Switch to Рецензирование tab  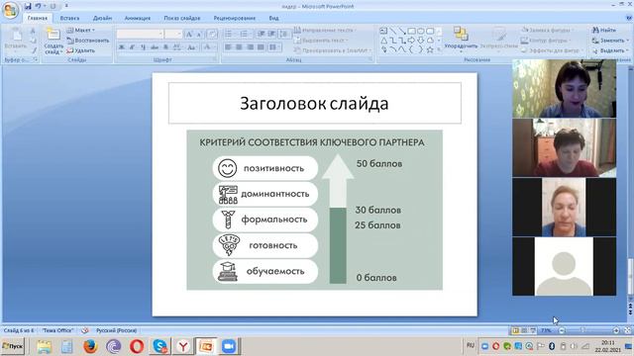coord(235,18)
